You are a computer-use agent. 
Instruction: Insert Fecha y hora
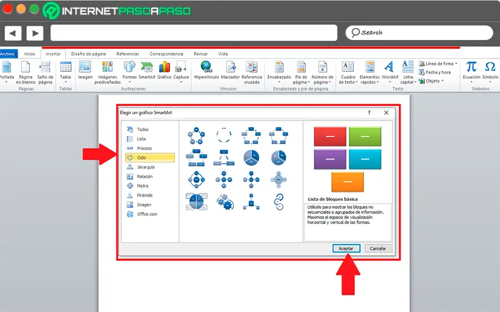(x=435, y=72)
